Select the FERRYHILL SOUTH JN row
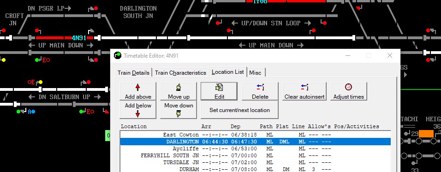 tap(255, 155)
